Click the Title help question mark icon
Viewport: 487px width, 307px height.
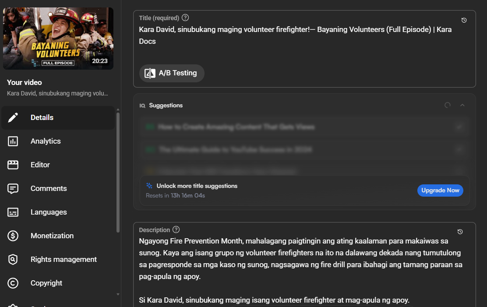[185, 18]
